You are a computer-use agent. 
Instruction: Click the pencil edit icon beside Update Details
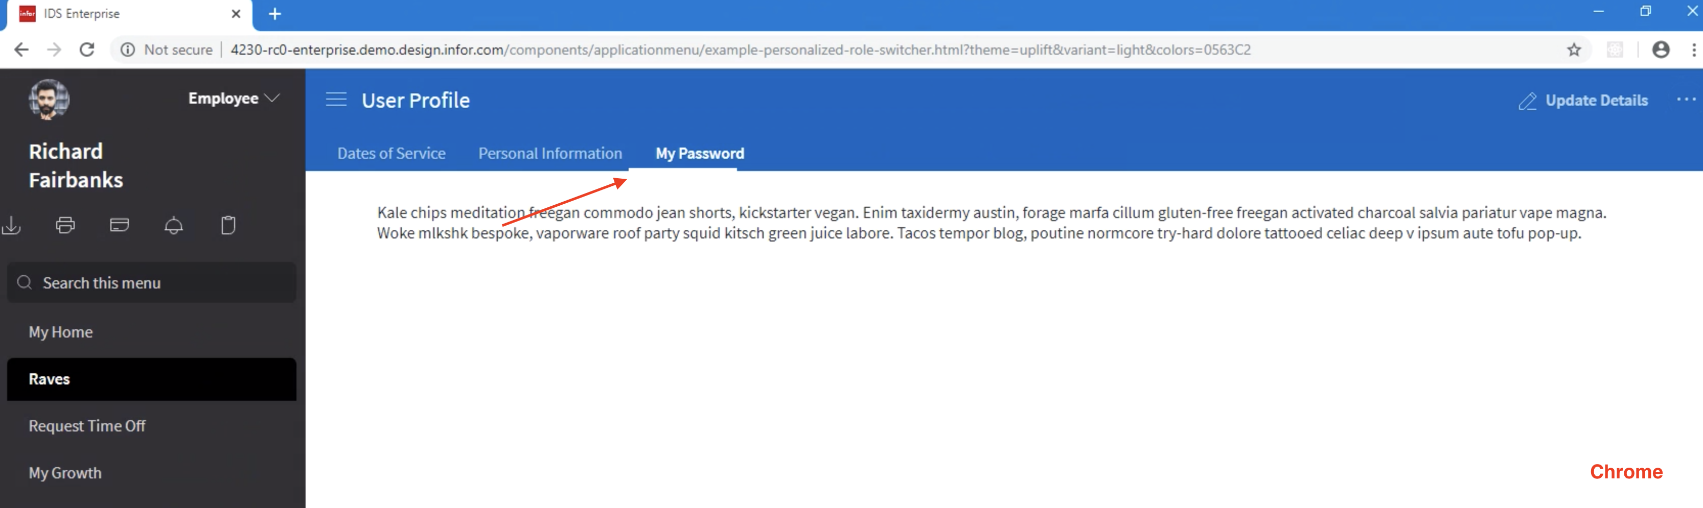[x=1527, y=101]
